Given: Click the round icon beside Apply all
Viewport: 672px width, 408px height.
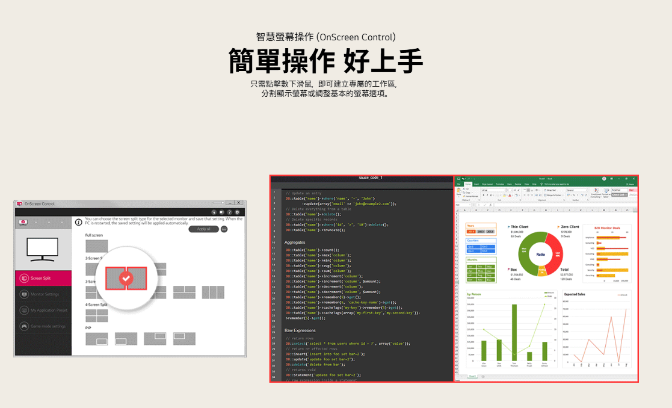Looking at the screenshot, I should click(224, 229).
